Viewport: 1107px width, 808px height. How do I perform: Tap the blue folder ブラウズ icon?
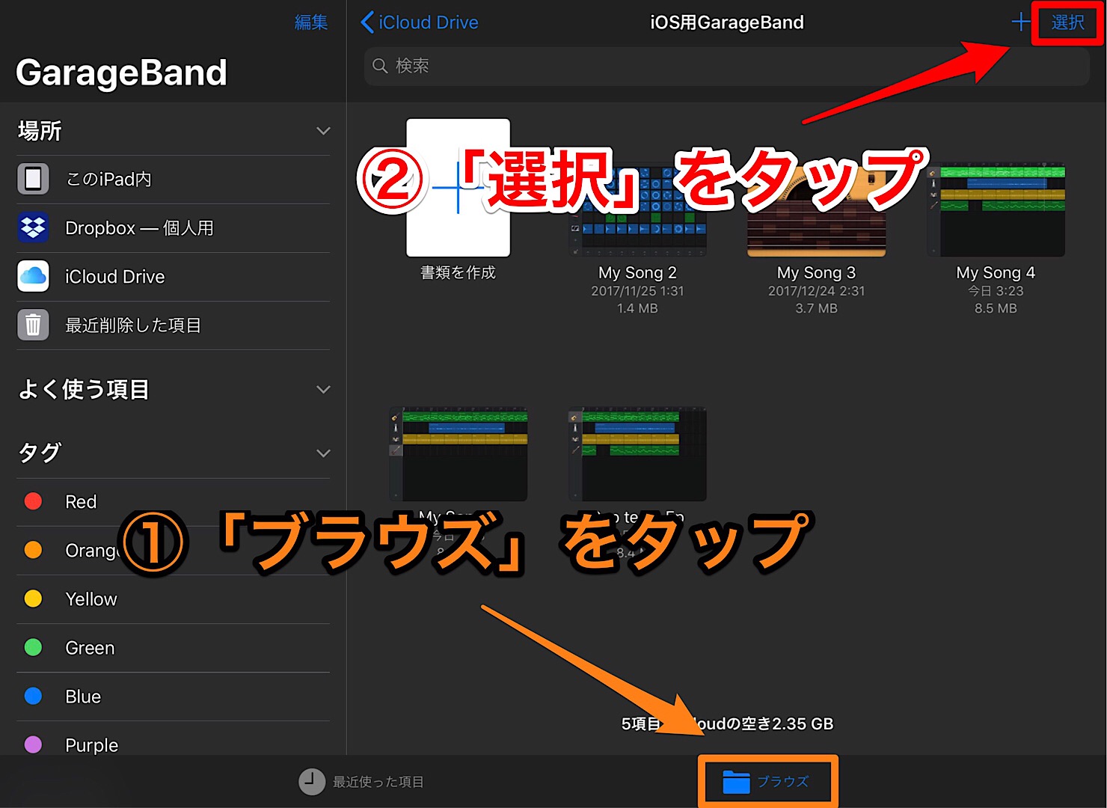736,782
